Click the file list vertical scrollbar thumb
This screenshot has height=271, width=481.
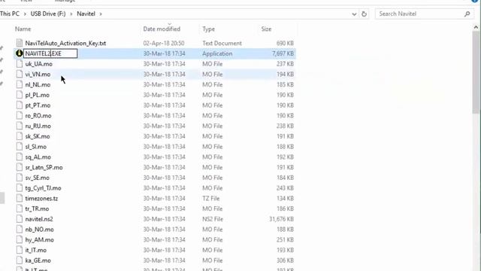(x=476, y=72)
